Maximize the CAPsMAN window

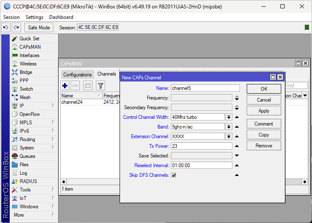[298, 63]
